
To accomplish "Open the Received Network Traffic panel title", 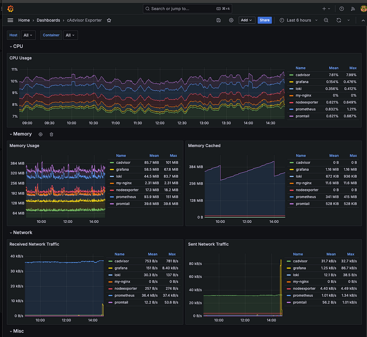I will coord(34,244).
